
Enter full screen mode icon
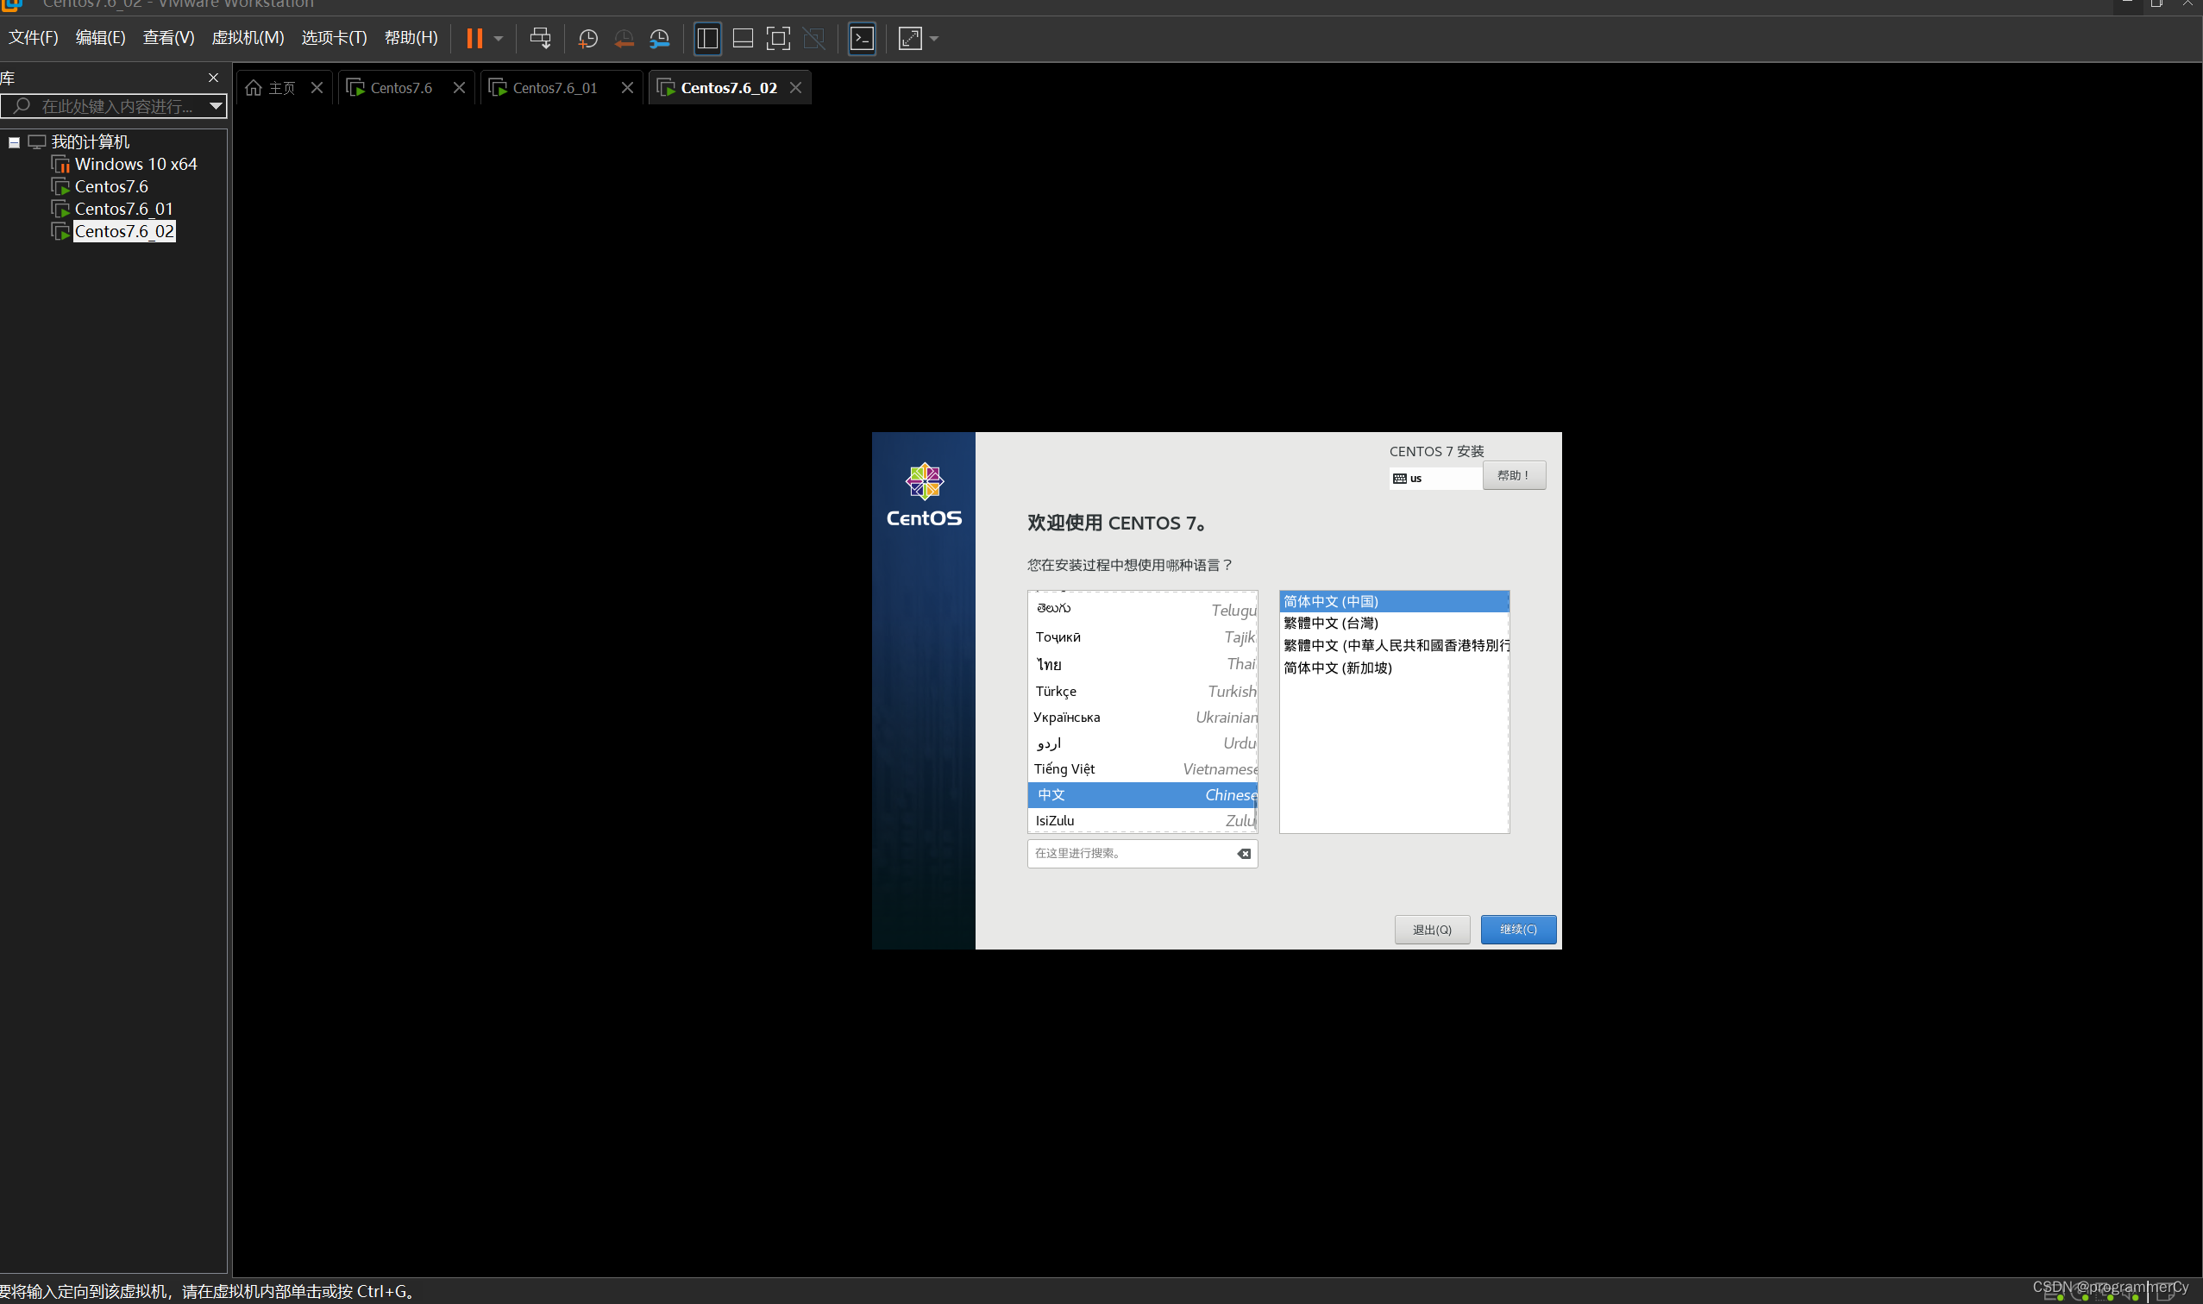pos(778,38)
